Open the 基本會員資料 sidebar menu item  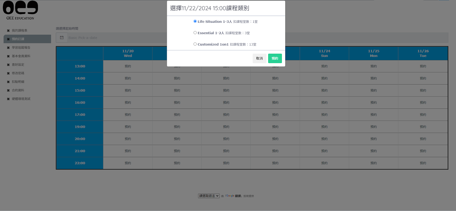point(27,56)
